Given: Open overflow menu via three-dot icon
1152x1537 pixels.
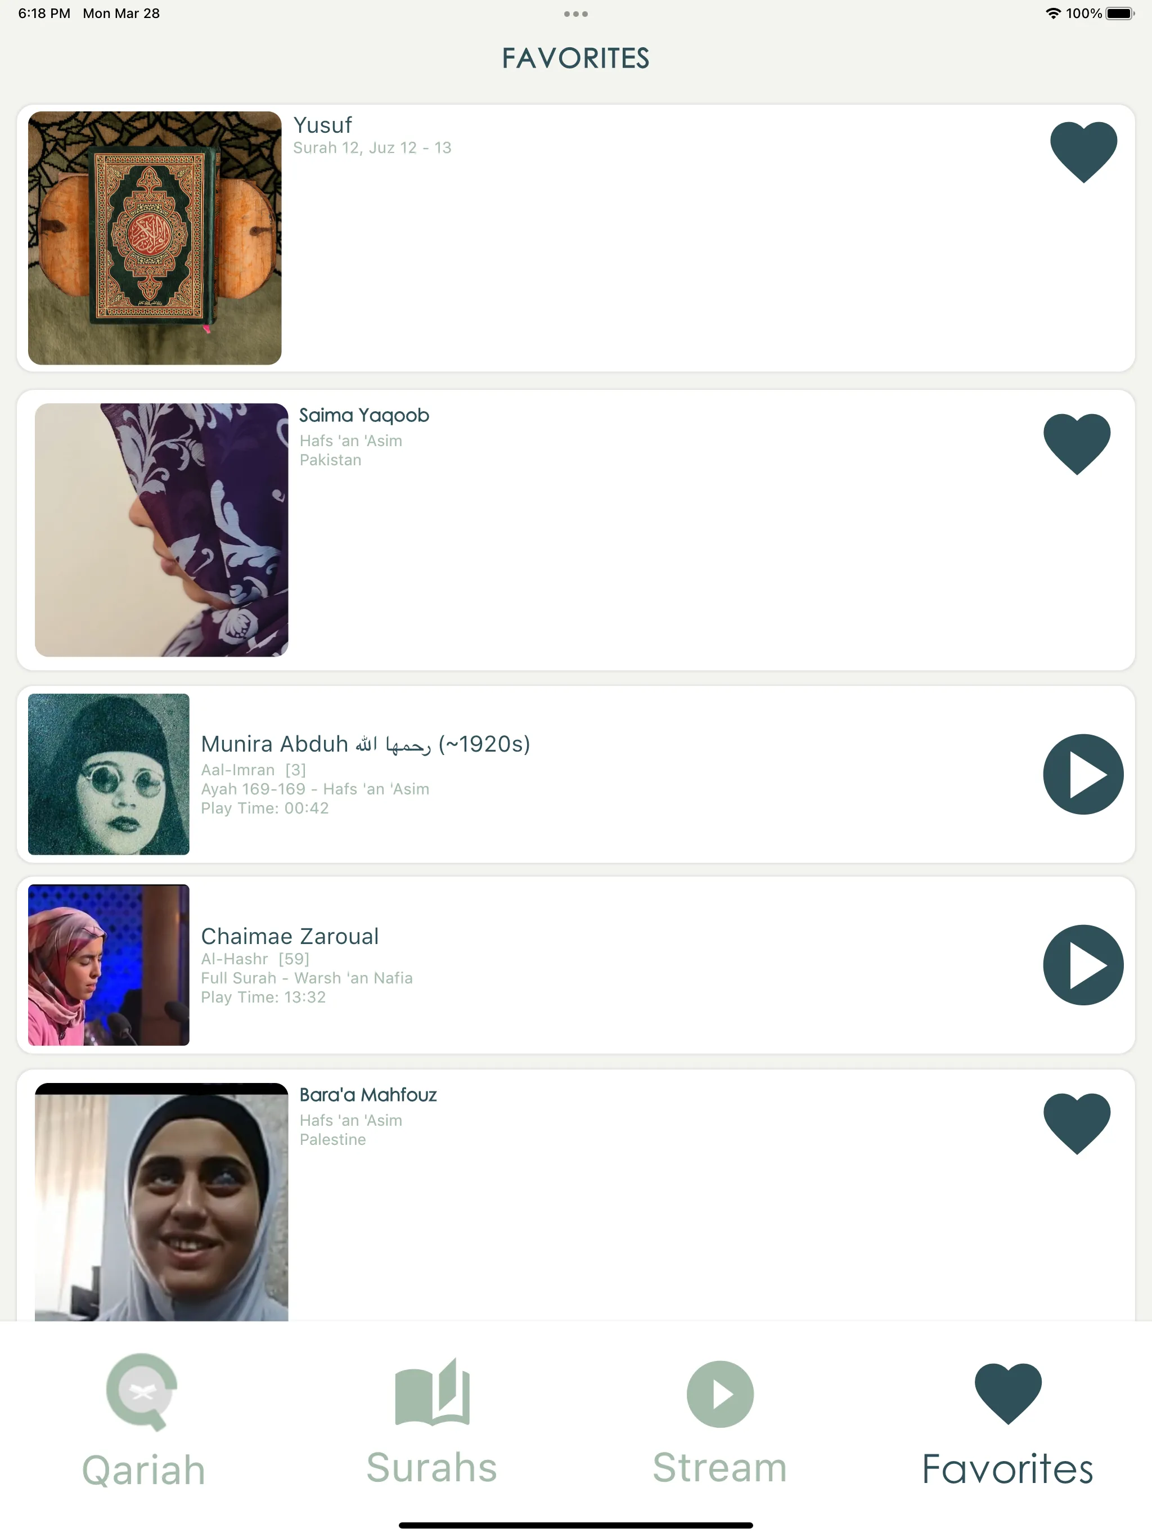Looking at the screenshot, I should tap(576, 15).
